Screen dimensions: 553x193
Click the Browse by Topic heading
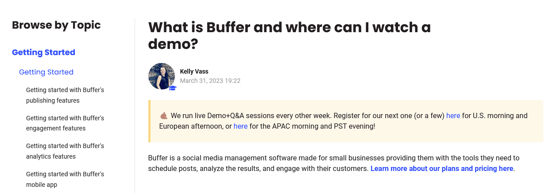pyautogui.click(x=56, y=25)
